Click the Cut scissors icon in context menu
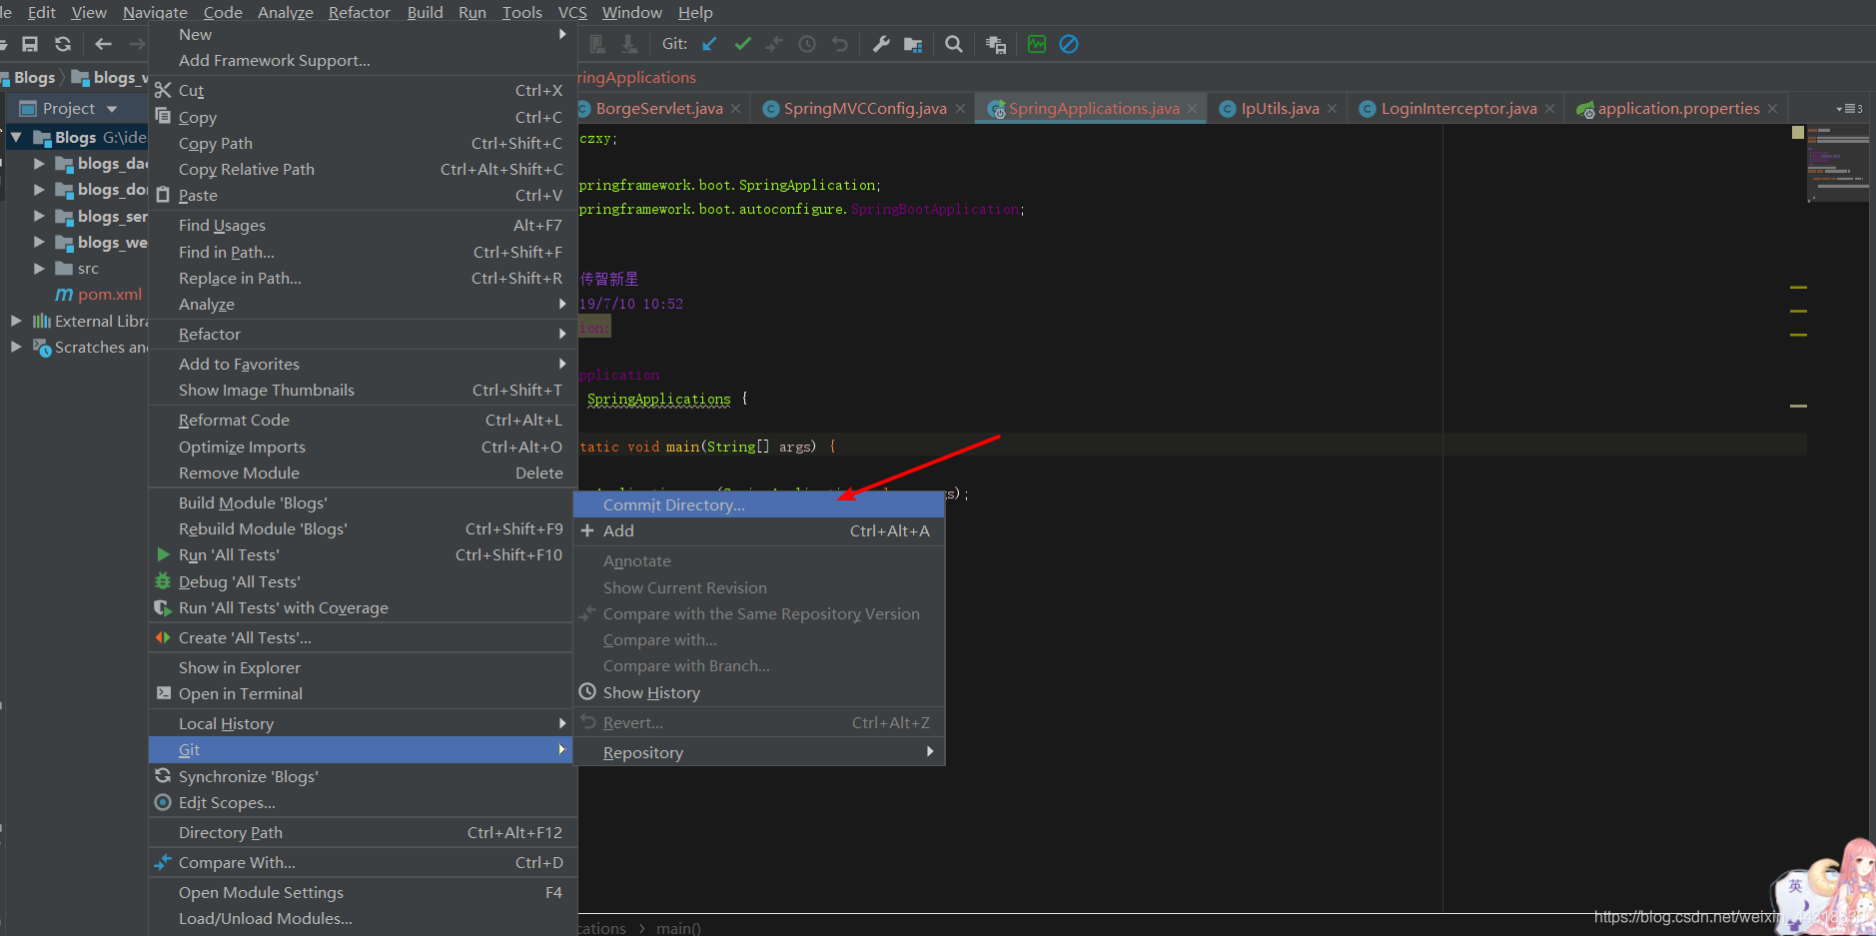 163,90
